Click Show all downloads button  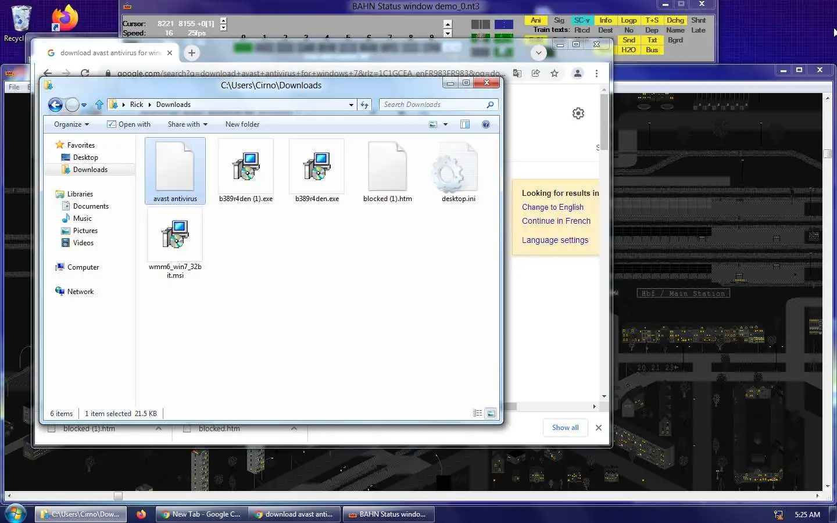[566, 428]
